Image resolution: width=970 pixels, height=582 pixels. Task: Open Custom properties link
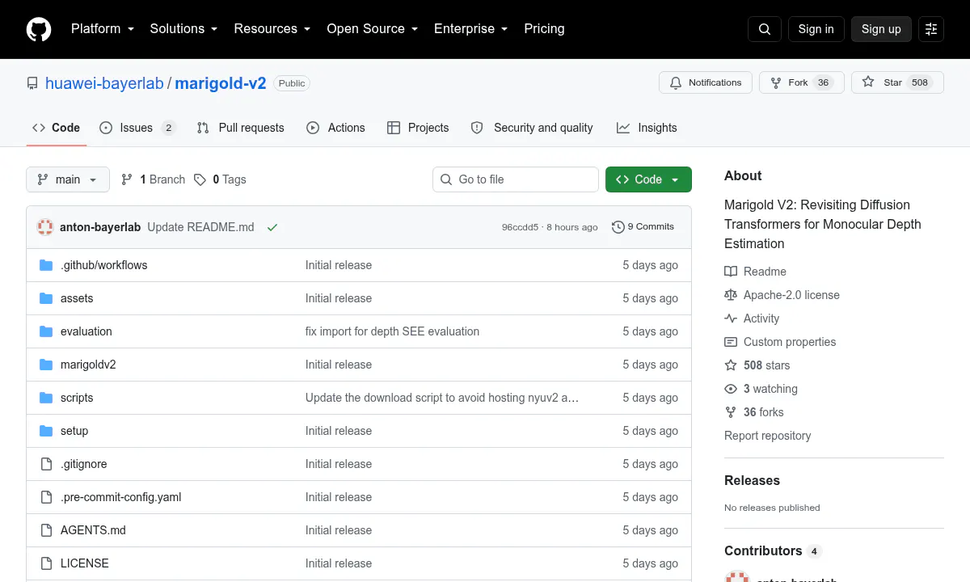[780, 342]
